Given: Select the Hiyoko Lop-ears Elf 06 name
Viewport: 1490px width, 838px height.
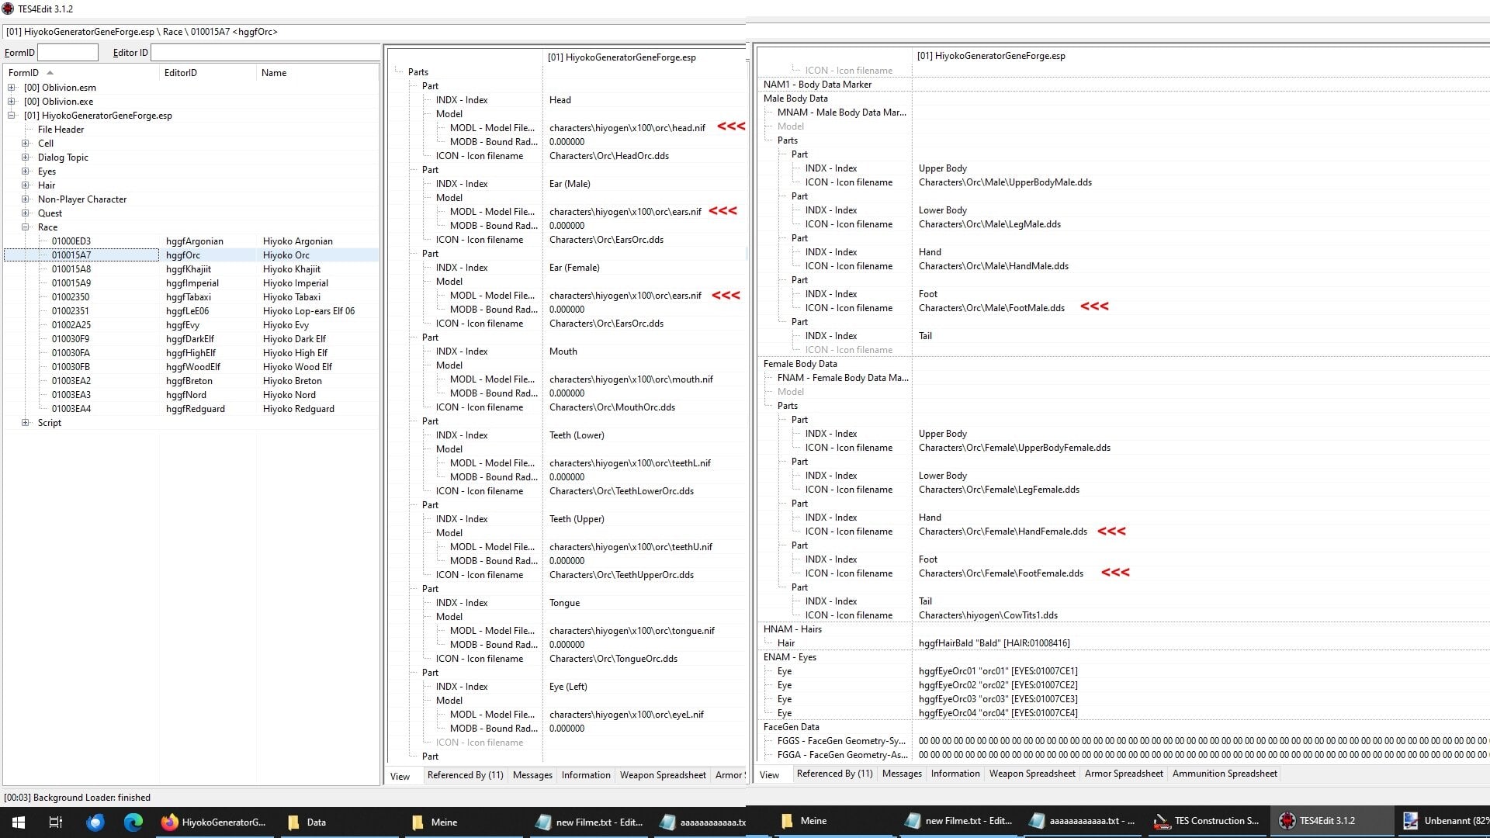Looking at the screenshot, I should coord(309,311).
